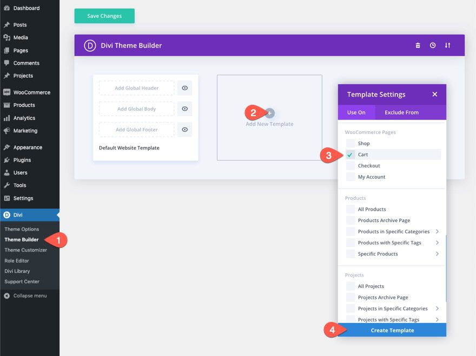
Task: Open the Media library from sidebar
Action: coord(6,37)
